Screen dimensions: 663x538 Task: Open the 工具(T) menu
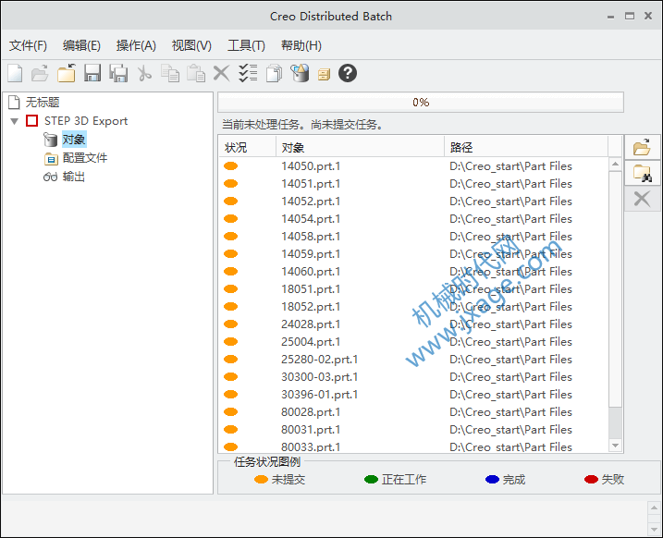(246, 45)
